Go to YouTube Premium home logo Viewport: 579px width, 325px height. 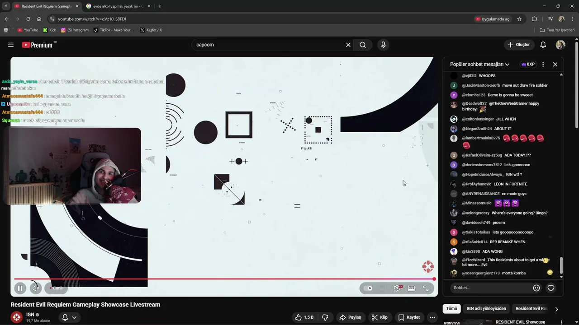point(38,45)
